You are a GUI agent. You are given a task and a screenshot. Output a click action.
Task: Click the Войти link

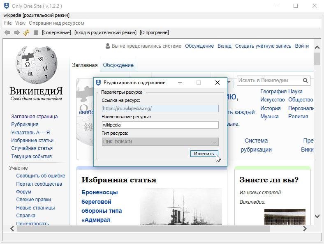[x=302, y=46]
